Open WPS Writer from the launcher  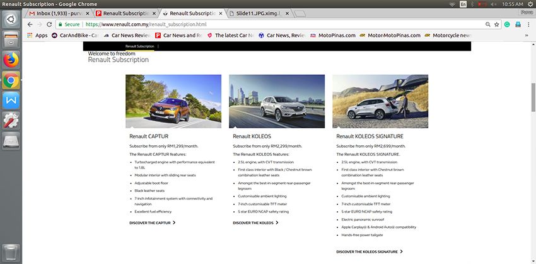pyautogui.click(x=11, y=100)
